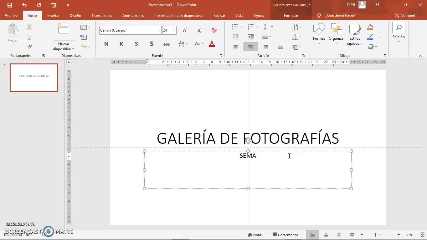Select slide 1 thumbnail in the panel

click(x=34, y=77)
